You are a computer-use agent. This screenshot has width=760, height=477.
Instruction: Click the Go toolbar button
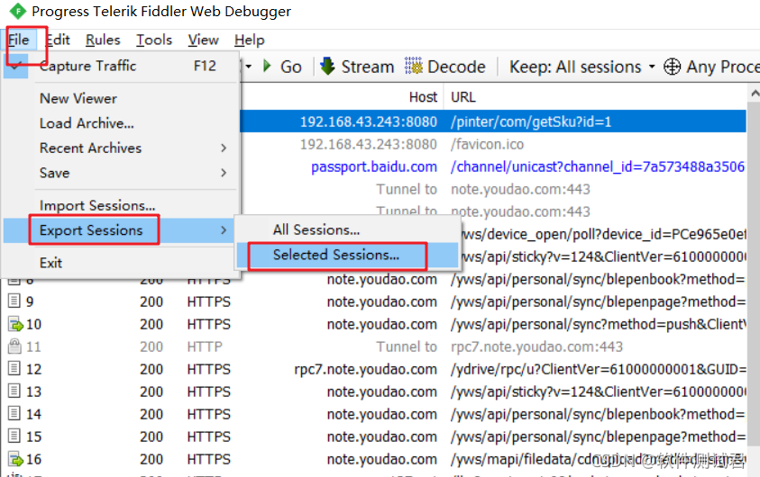(282, 67)
